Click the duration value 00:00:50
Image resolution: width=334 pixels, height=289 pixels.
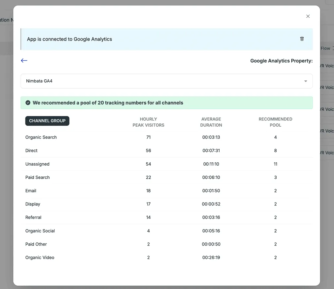point(211,244)
